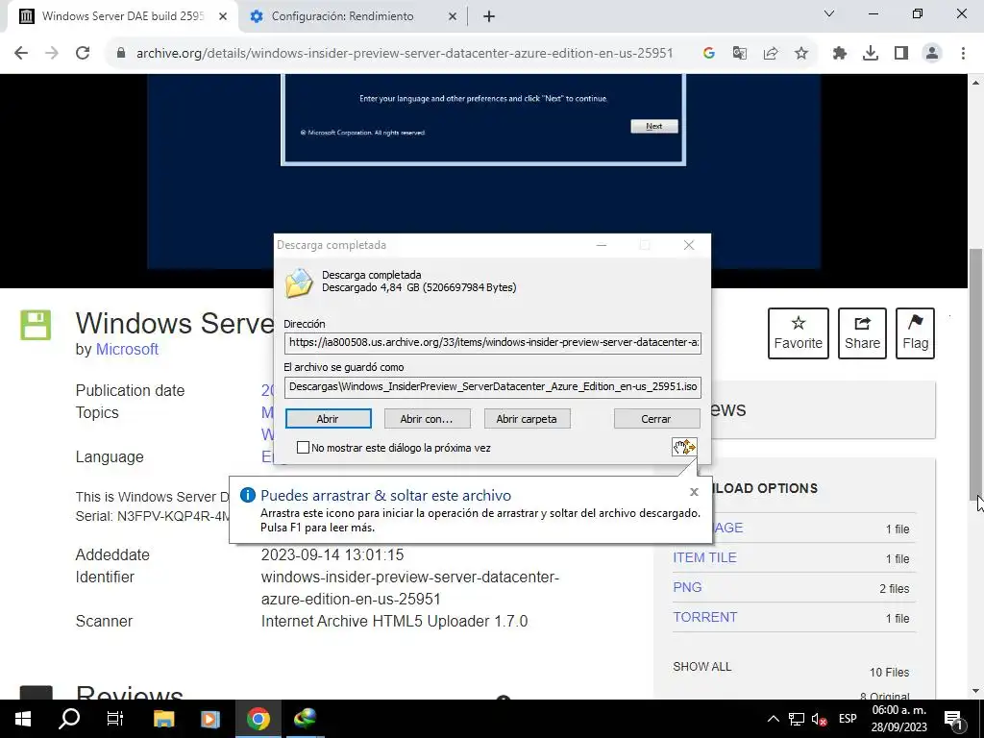Screen dimensions: 984x738
Task: Close the Configuración: Rendimiento tab
Action: point(453,16)
